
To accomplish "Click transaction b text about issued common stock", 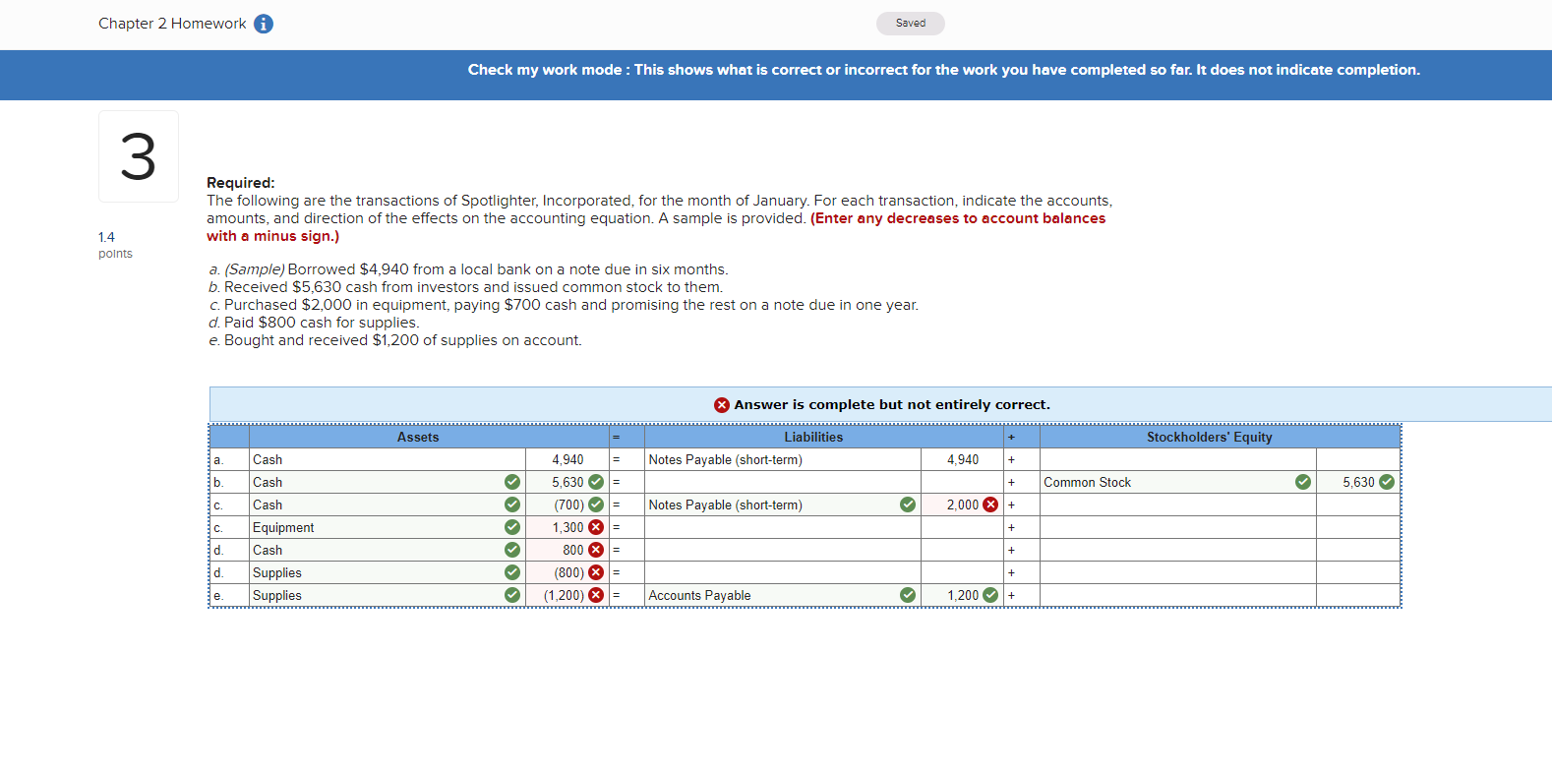I will pyautogui.click(x=465, y=287).
